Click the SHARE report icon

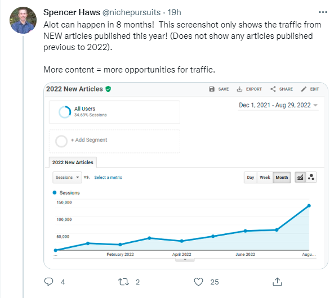(x=273, y=89)
